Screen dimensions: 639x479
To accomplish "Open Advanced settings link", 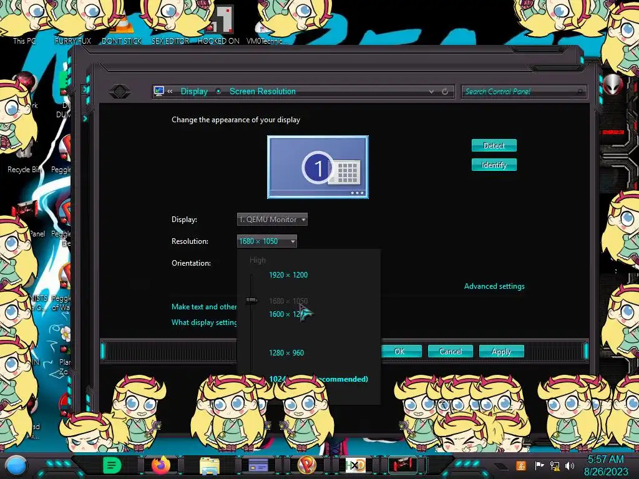I will click(494, 286).
